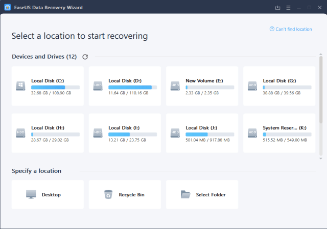This screenshot has height=229, width=327.
Task: Select the Local Disk (D:) label
Action: pyautogui.click(x=125, y=81)
